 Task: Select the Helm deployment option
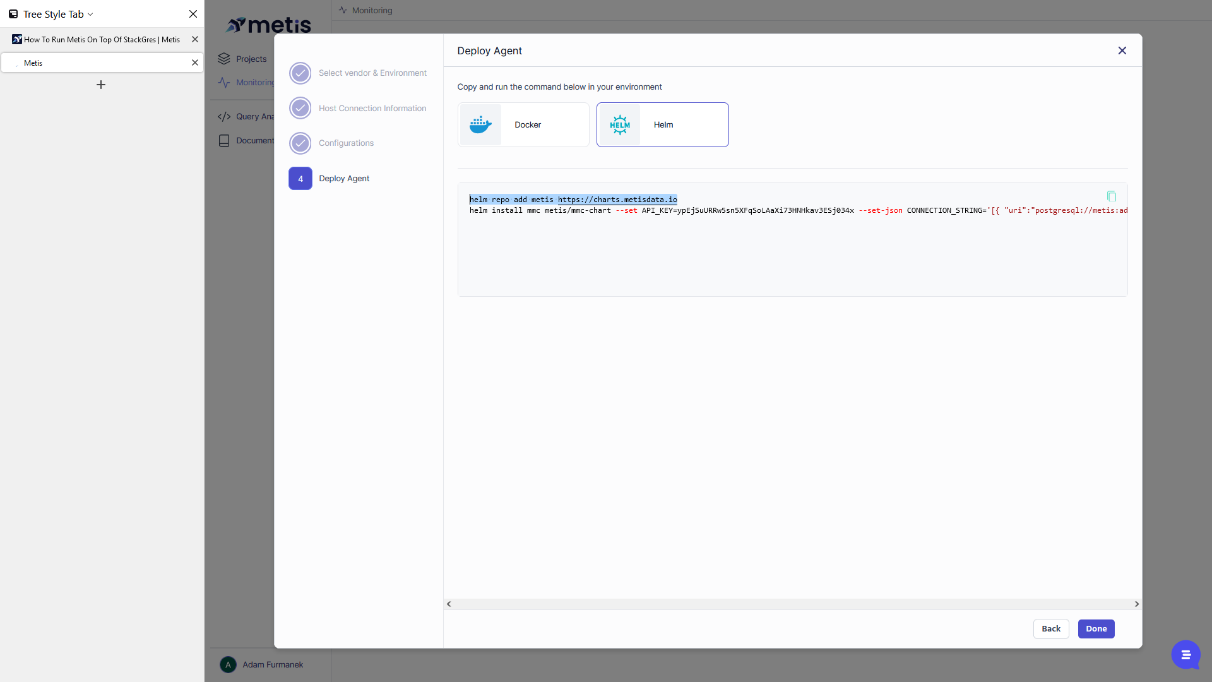662,125
